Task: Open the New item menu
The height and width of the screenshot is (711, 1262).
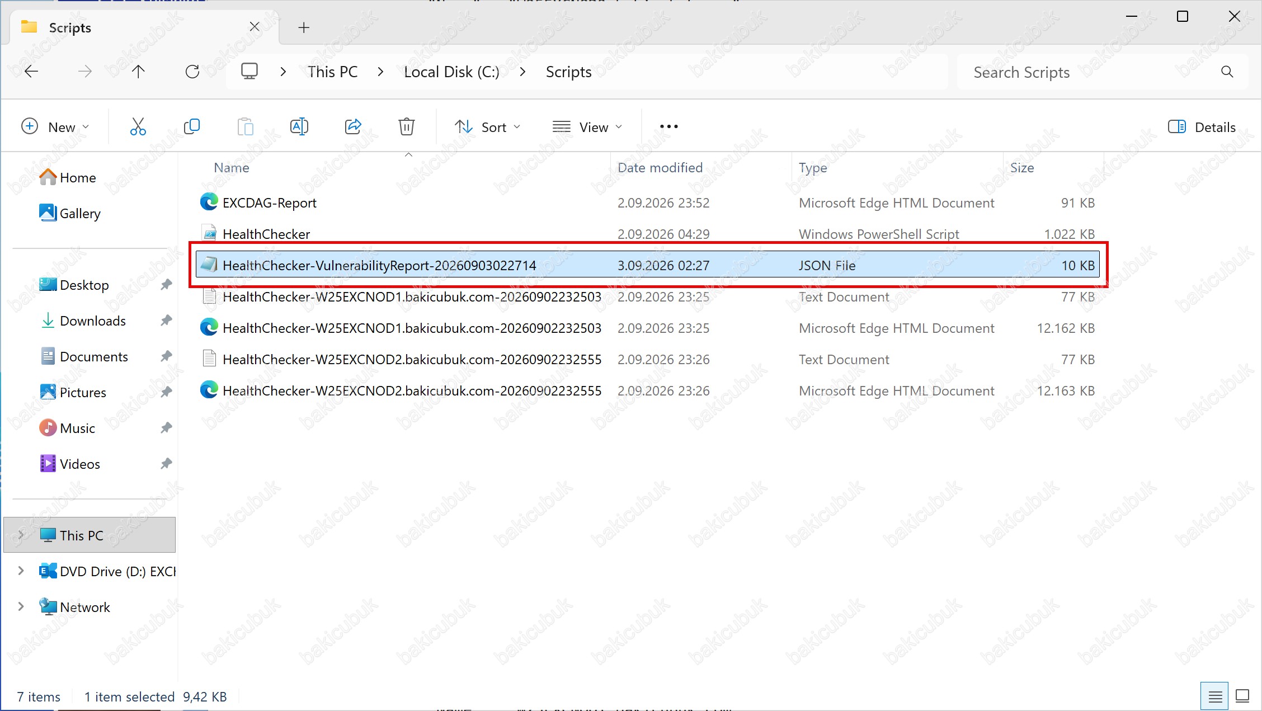Action: [55, 127]
